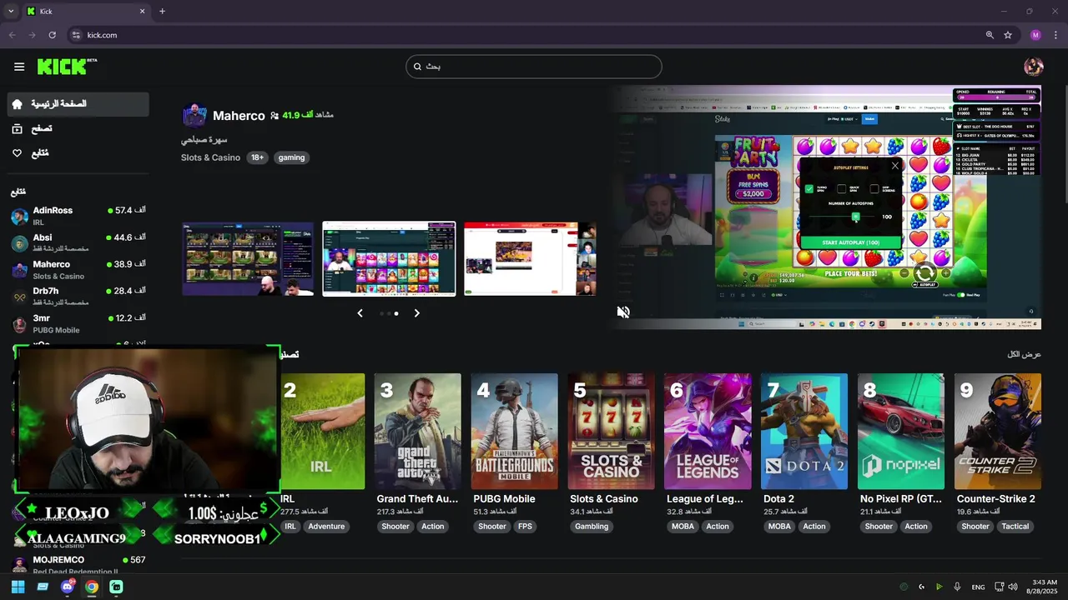The width and height of the screenshot is (1068, 600).
Task: Open the browser zoom magnifier icon
Action: [x=990, y=35]
